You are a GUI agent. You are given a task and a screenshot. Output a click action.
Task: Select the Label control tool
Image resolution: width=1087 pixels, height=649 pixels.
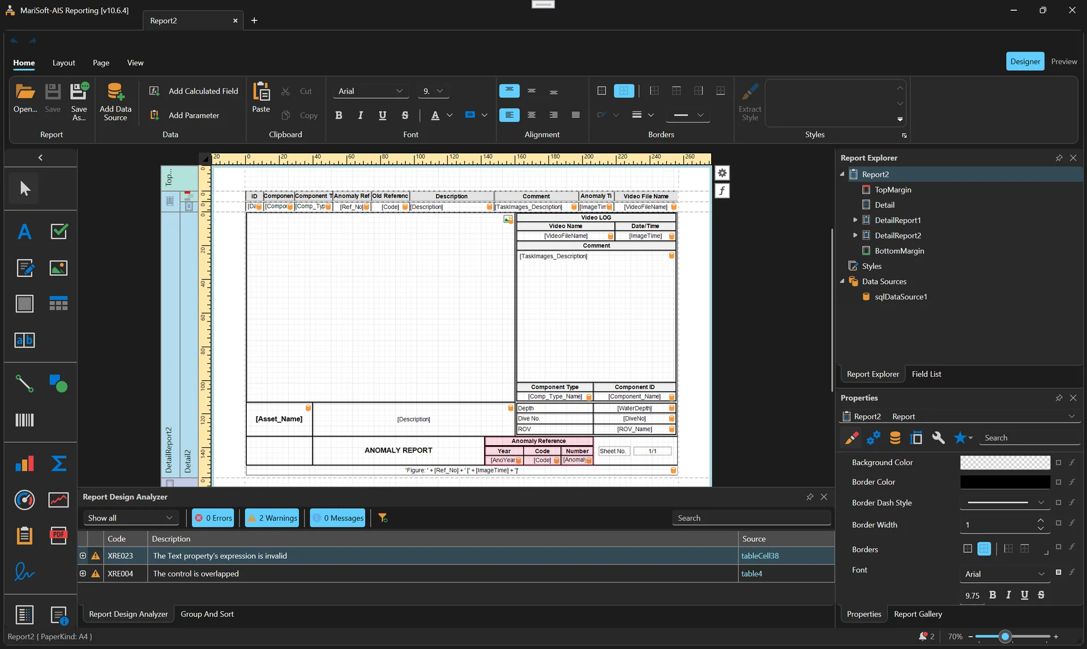(x=24, y=232)
